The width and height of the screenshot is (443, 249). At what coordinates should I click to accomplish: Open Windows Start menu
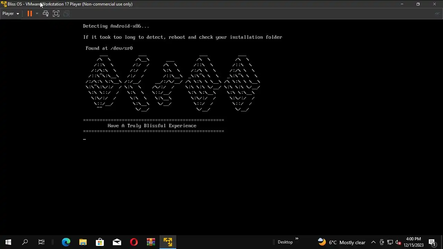8,242
